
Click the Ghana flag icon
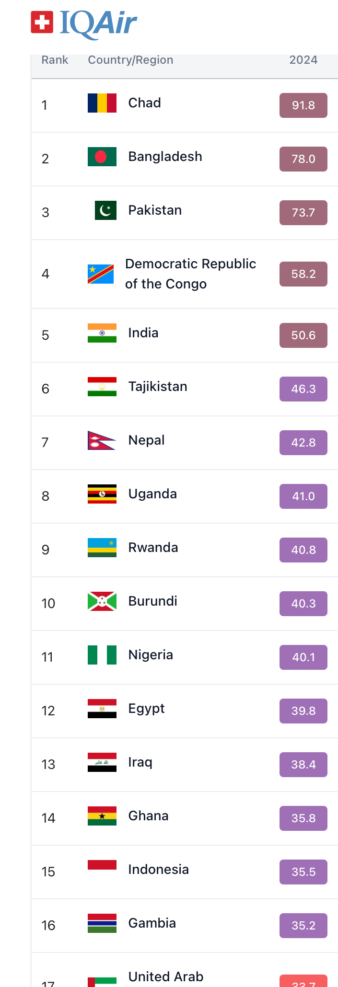102,816
